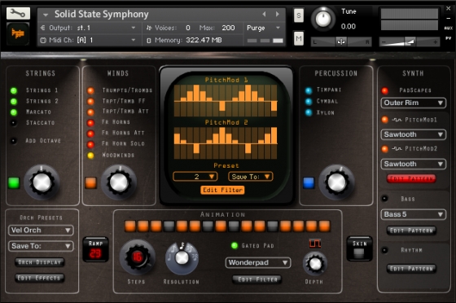
Task: Open the center Preset number 2 dropdown
Action: click(x=195, y=177)
